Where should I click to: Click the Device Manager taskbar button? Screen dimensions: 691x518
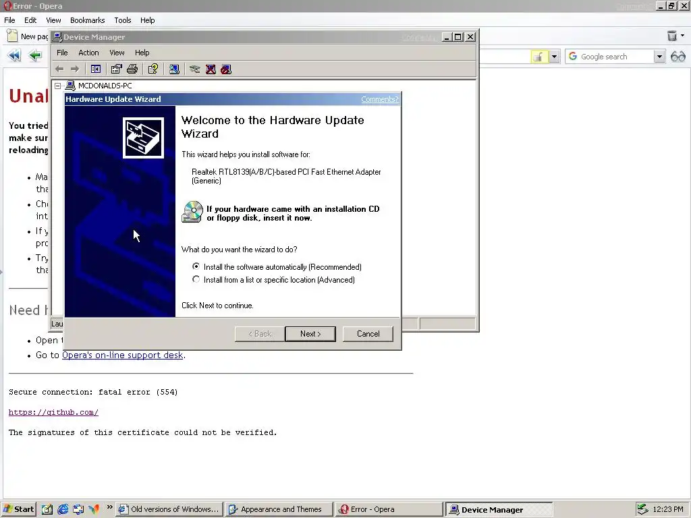(499, 509)
